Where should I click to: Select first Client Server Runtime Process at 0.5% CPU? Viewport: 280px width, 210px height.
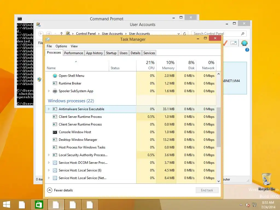click(130, 117)
